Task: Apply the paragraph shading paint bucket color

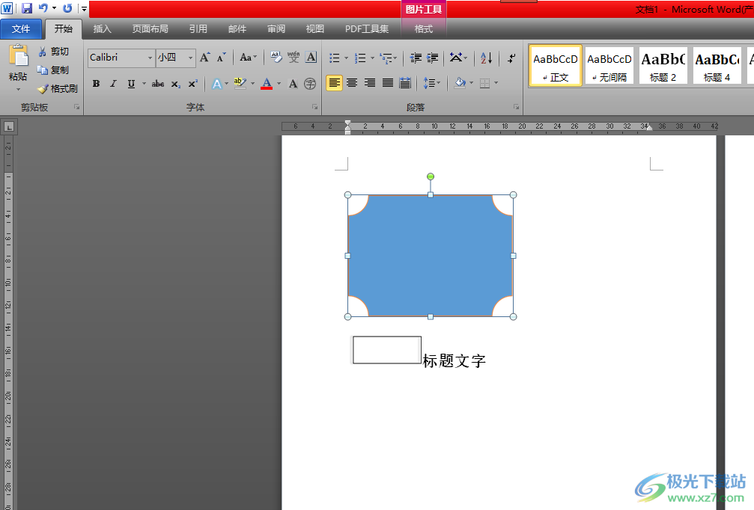Action: (x=460, y=83)
